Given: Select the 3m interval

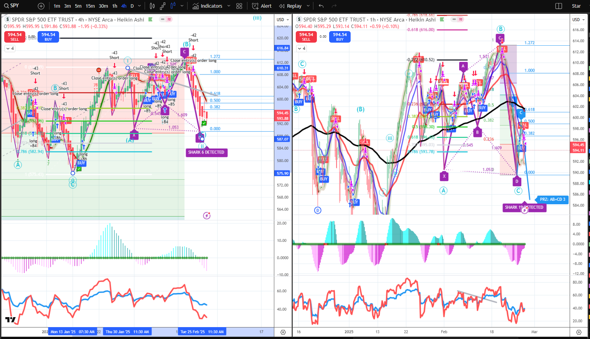Looking at the screenshot, I should 68,6.
